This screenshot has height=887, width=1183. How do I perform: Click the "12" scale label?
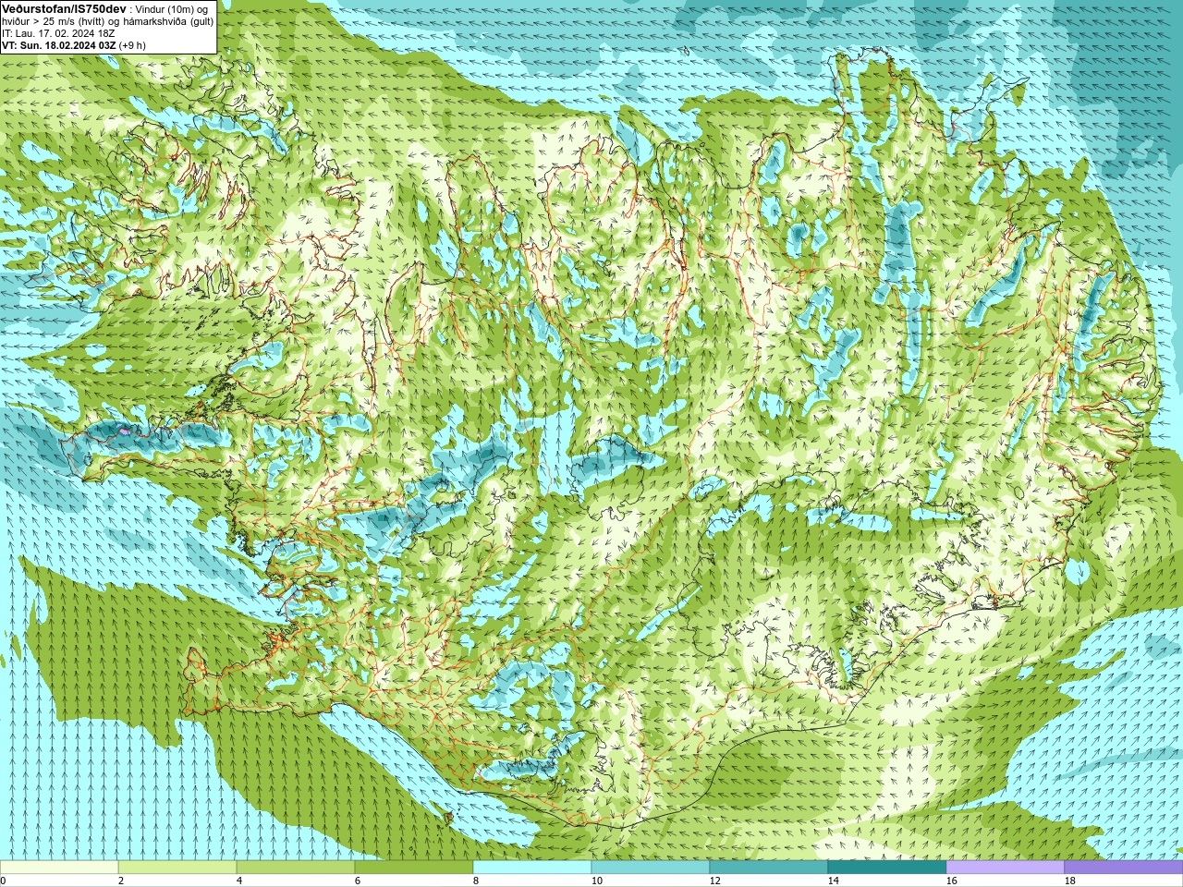[x=714, y=881]
